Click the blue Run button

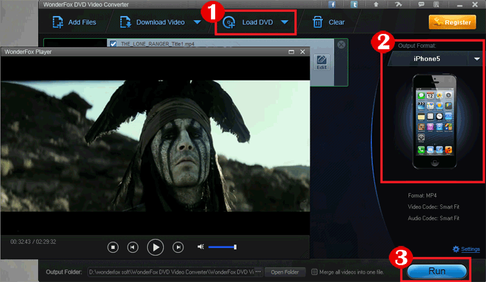click(437, 271)
